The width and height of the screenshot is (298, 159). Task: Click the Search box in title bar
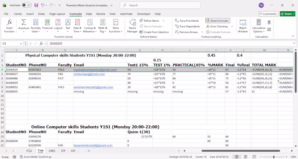pos(160,5)
